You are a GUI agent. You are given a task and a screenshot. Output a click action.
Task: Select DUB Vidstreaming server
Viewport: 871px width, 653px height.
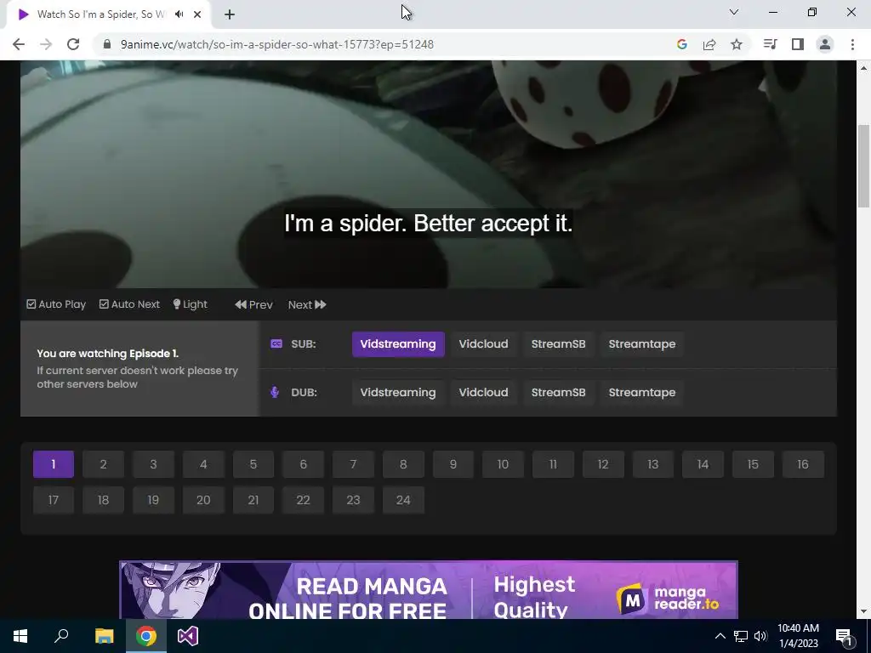point(398,393)
